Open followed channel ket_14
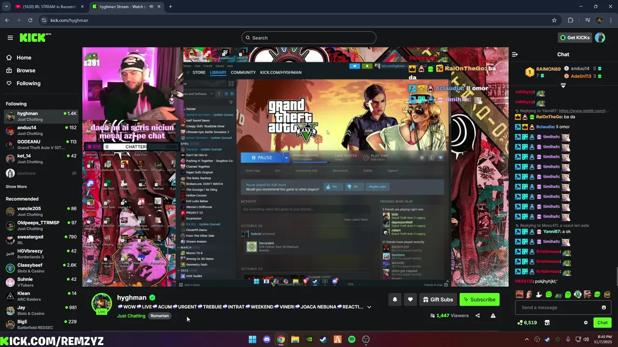The width and height of the screenshot is (618, 347). point(41,159)
